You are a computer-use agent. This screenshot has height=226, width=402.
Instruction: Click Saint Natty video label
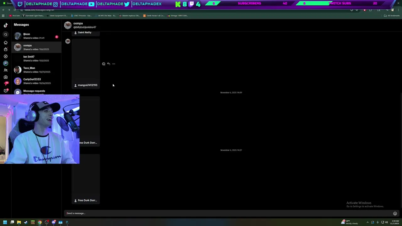(84, 32)
